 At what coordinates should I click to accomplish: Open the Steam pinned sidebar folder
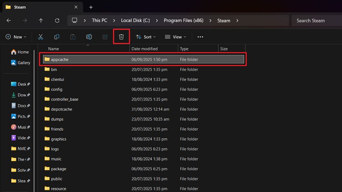point(21,181)
